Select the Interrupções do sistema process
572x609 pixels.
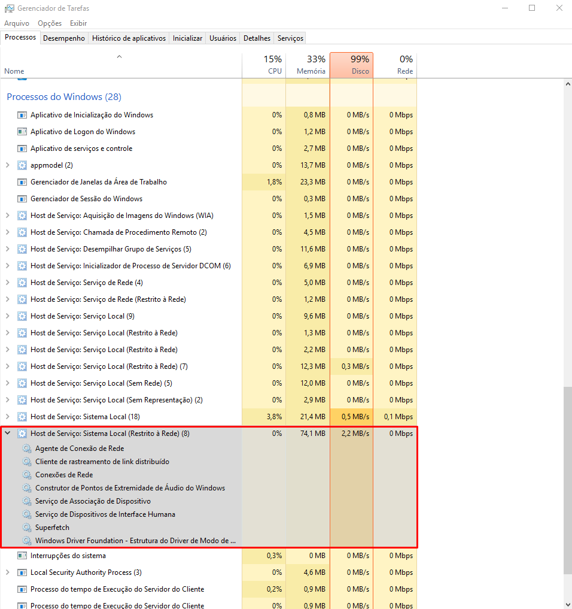(x=209, y=556)
